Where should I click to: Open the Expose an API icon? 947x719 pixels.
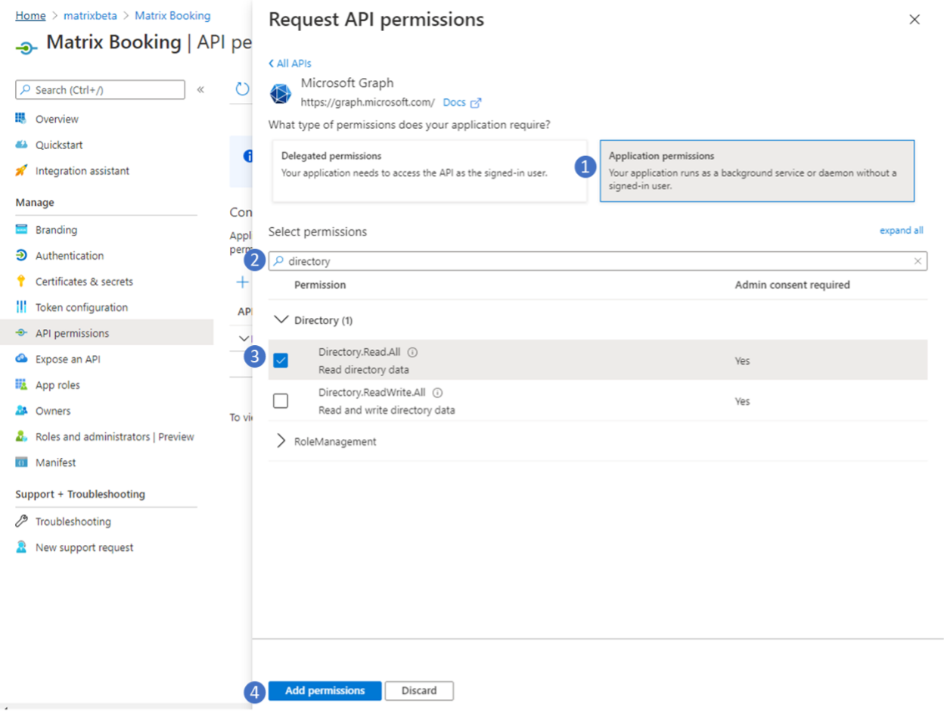[21, 359]
